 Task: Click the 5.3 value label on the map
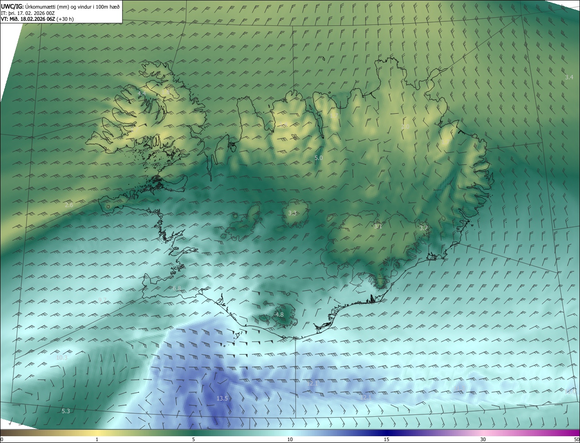tap(66, 411)
